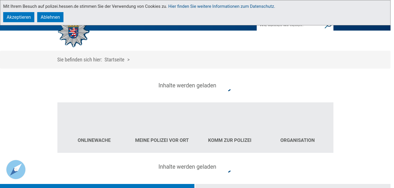The image size is (394, 188).
Task: Go to Startseite in breadcrumb
Action: [114, 60]
